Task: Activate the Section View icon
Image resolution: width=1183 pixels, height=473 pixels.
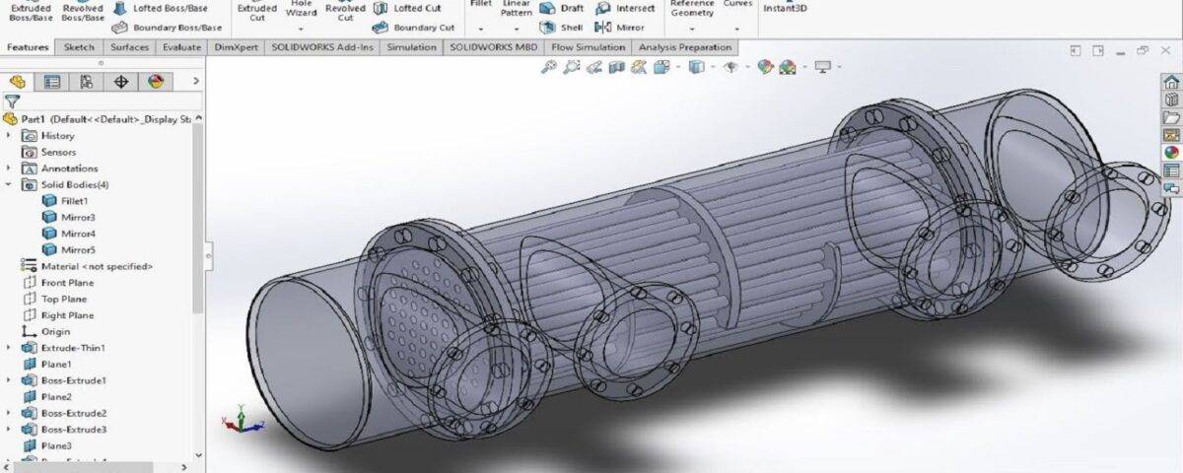Action: point(617,67)
